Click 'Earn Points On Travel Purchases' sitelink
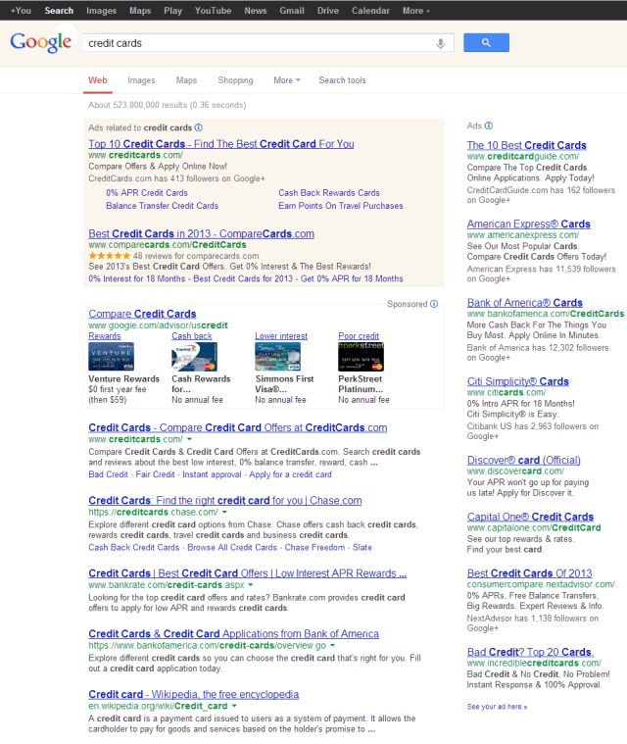 [341, 206]
